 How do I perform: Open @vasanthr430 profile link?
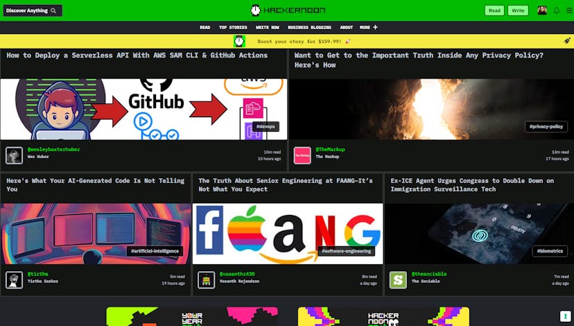(x=237, y=274)
